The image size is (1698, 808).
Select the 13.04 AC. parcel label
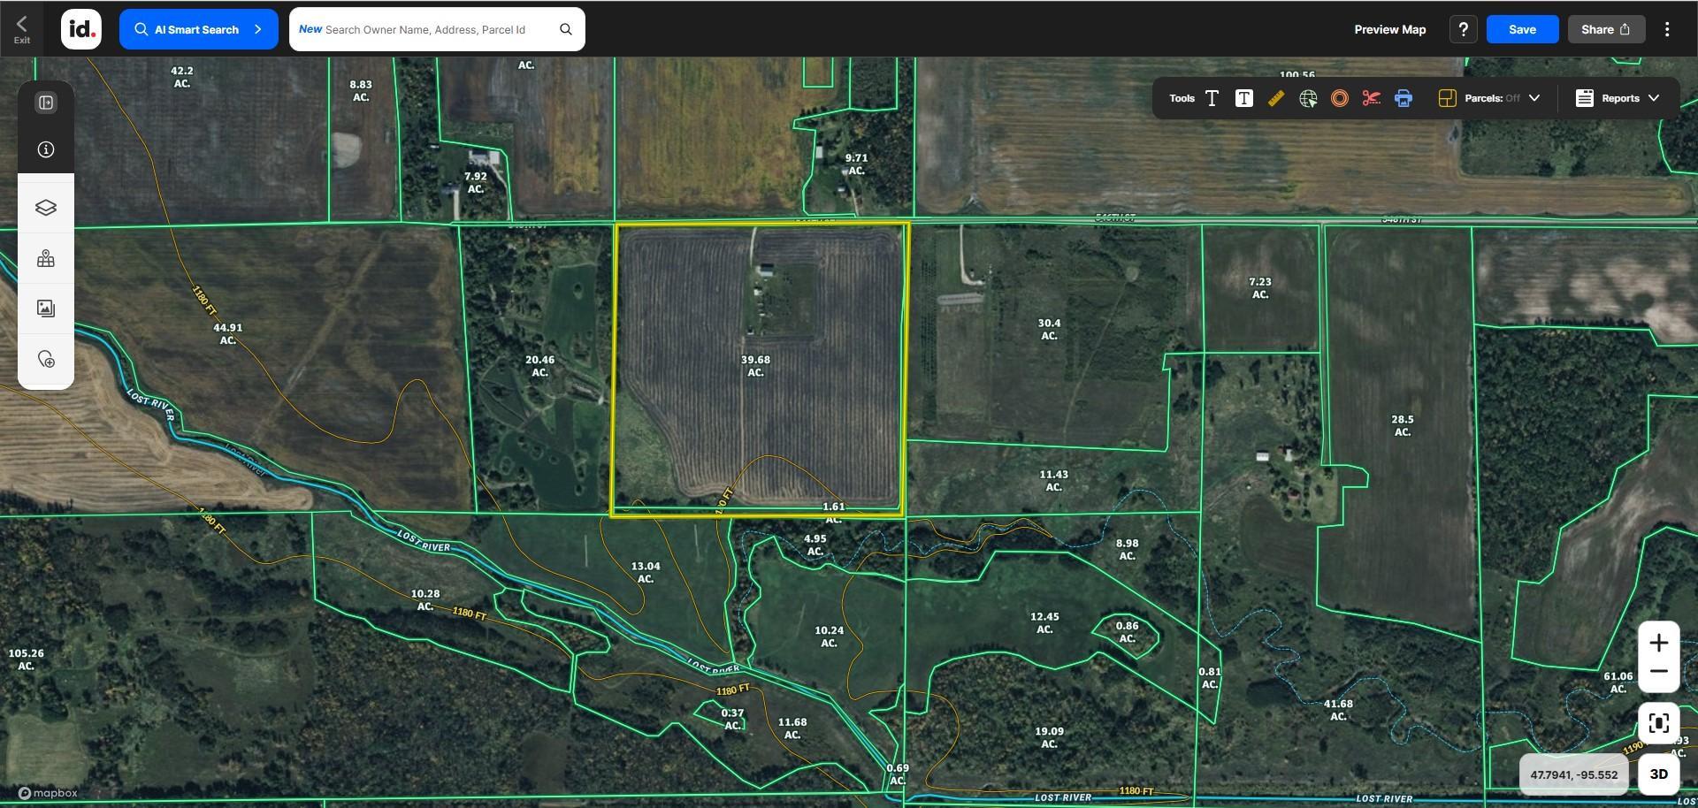pyautogui.click(x=646, y=572)
